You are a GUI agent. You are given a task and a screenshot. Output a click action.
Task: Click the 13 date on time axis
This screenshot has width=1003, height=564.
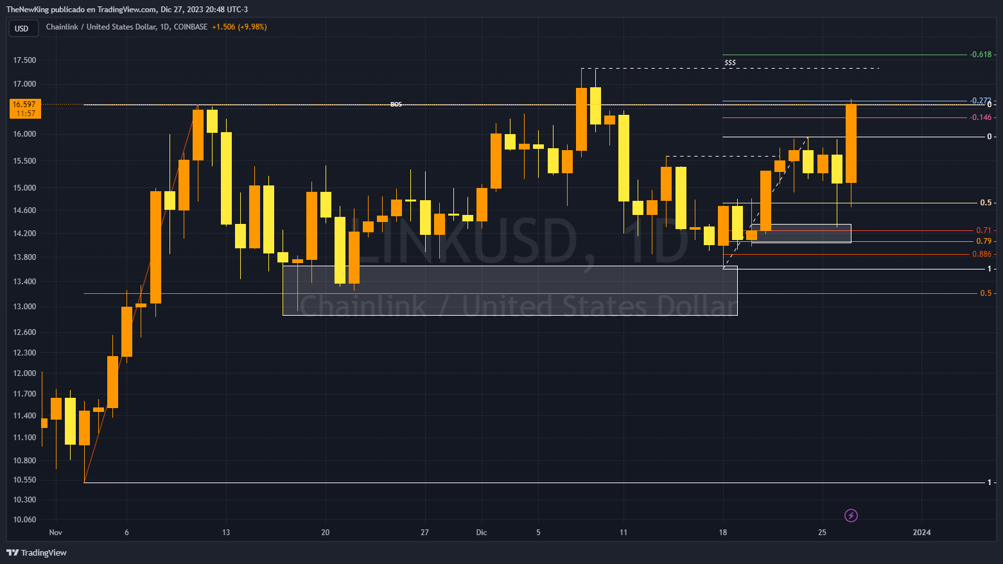(226, 533)
